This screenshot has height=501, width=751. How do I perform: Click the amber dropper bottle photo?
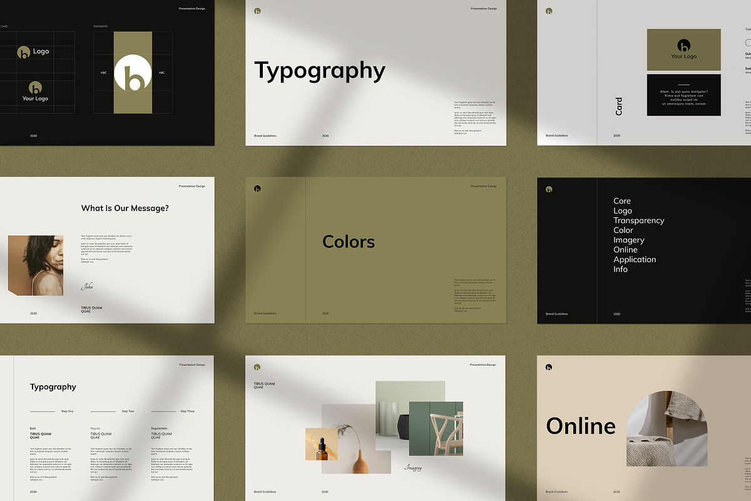(321, 445)
